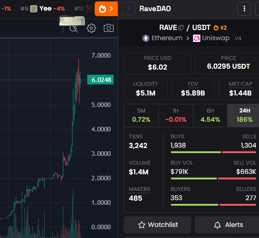The height and width of the screenshot is (238, 259).
Task: Open trending token #9 Yee
Action: [42, 9]
